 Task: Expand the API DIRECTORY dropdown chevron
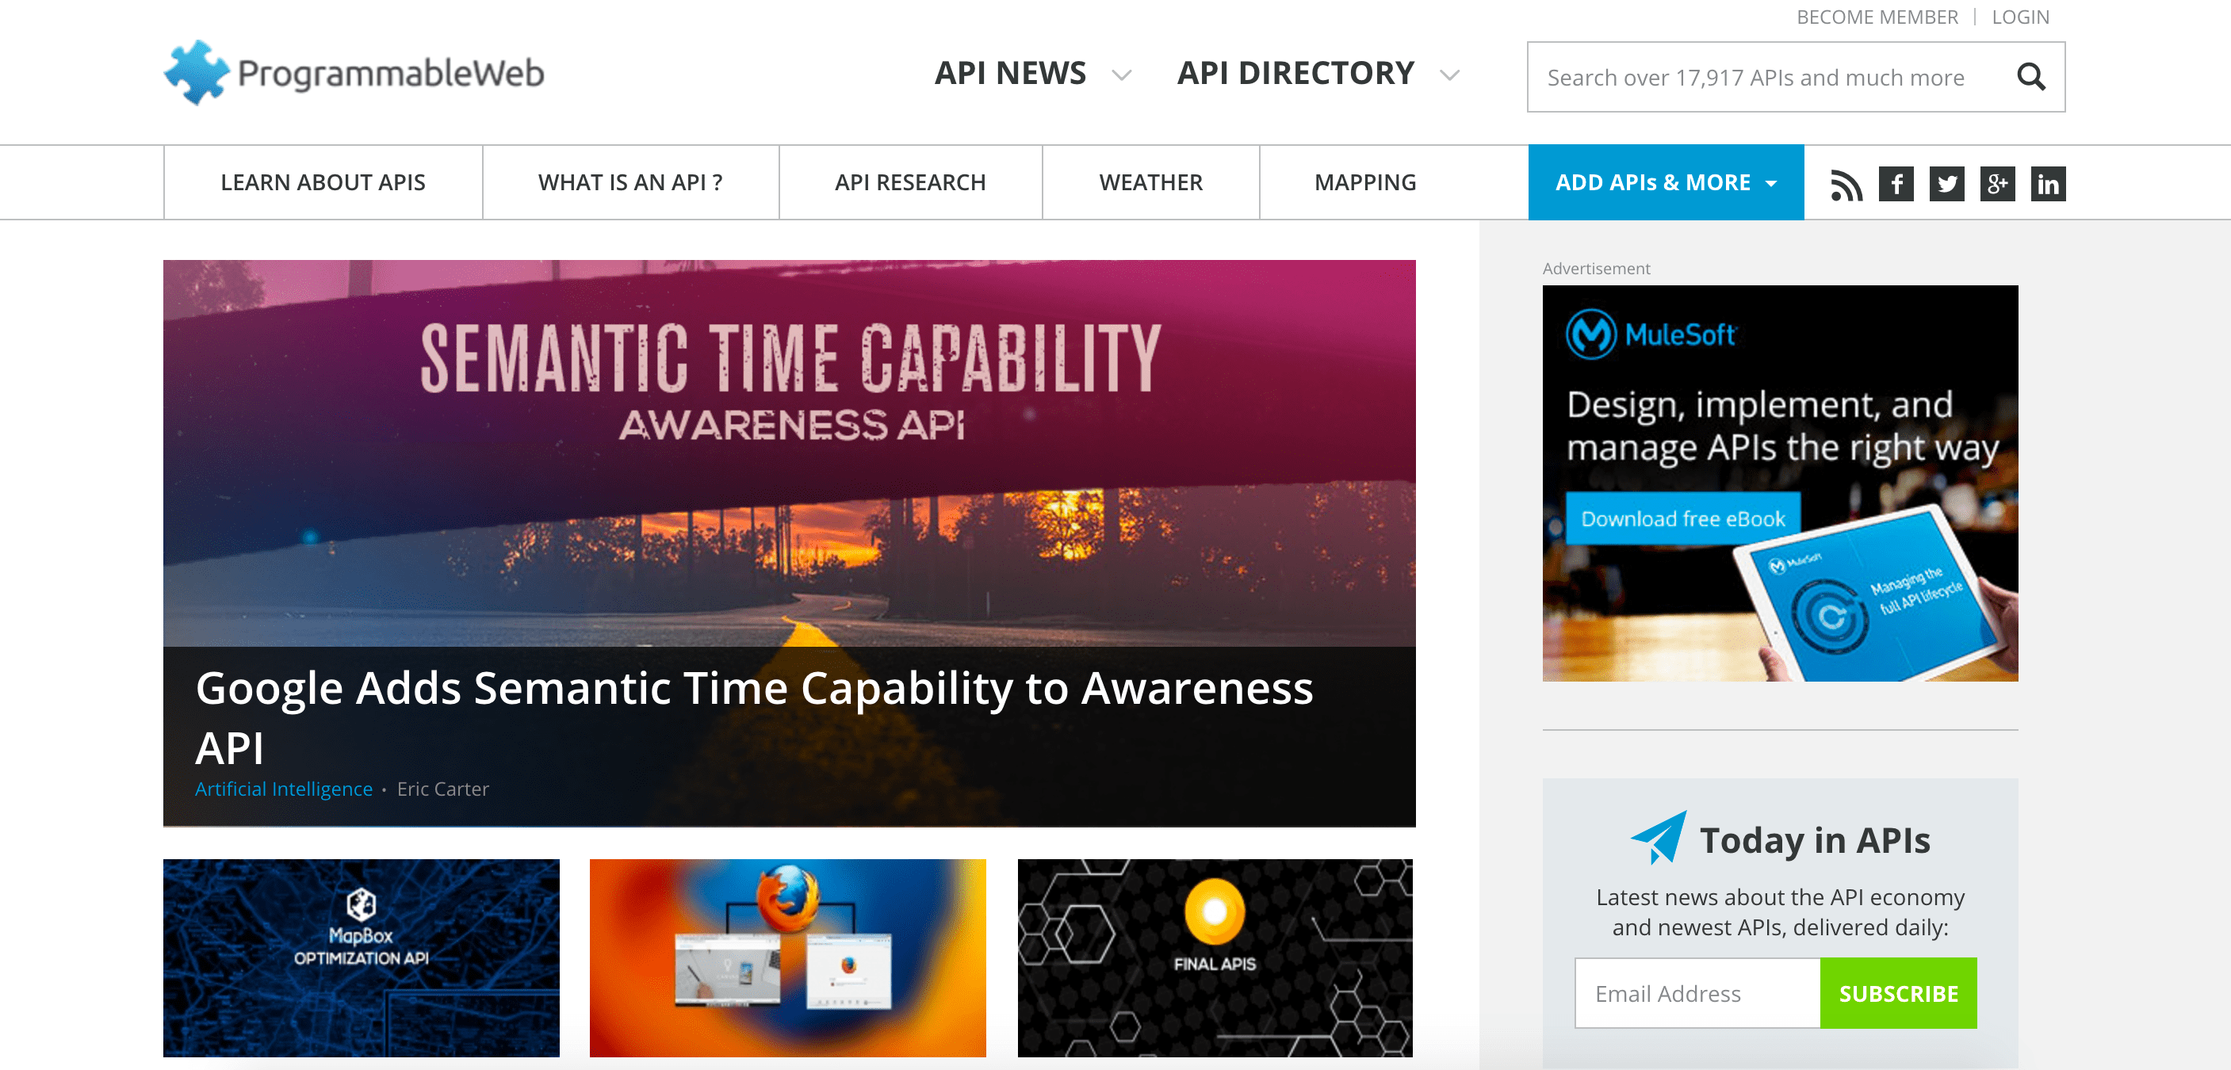pos(1450,75)
